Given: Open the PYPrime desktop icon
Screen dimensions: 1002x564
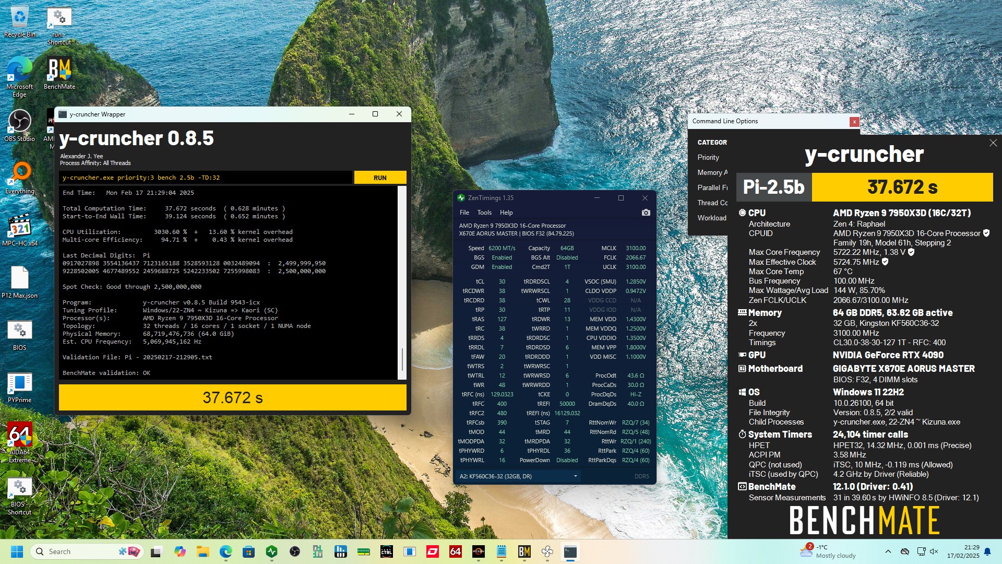Looking at the screenshot, I should coord(19,387).
